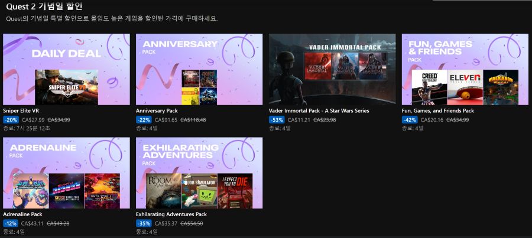Click the struck-through CA$54.50 original price

(192, 223)
